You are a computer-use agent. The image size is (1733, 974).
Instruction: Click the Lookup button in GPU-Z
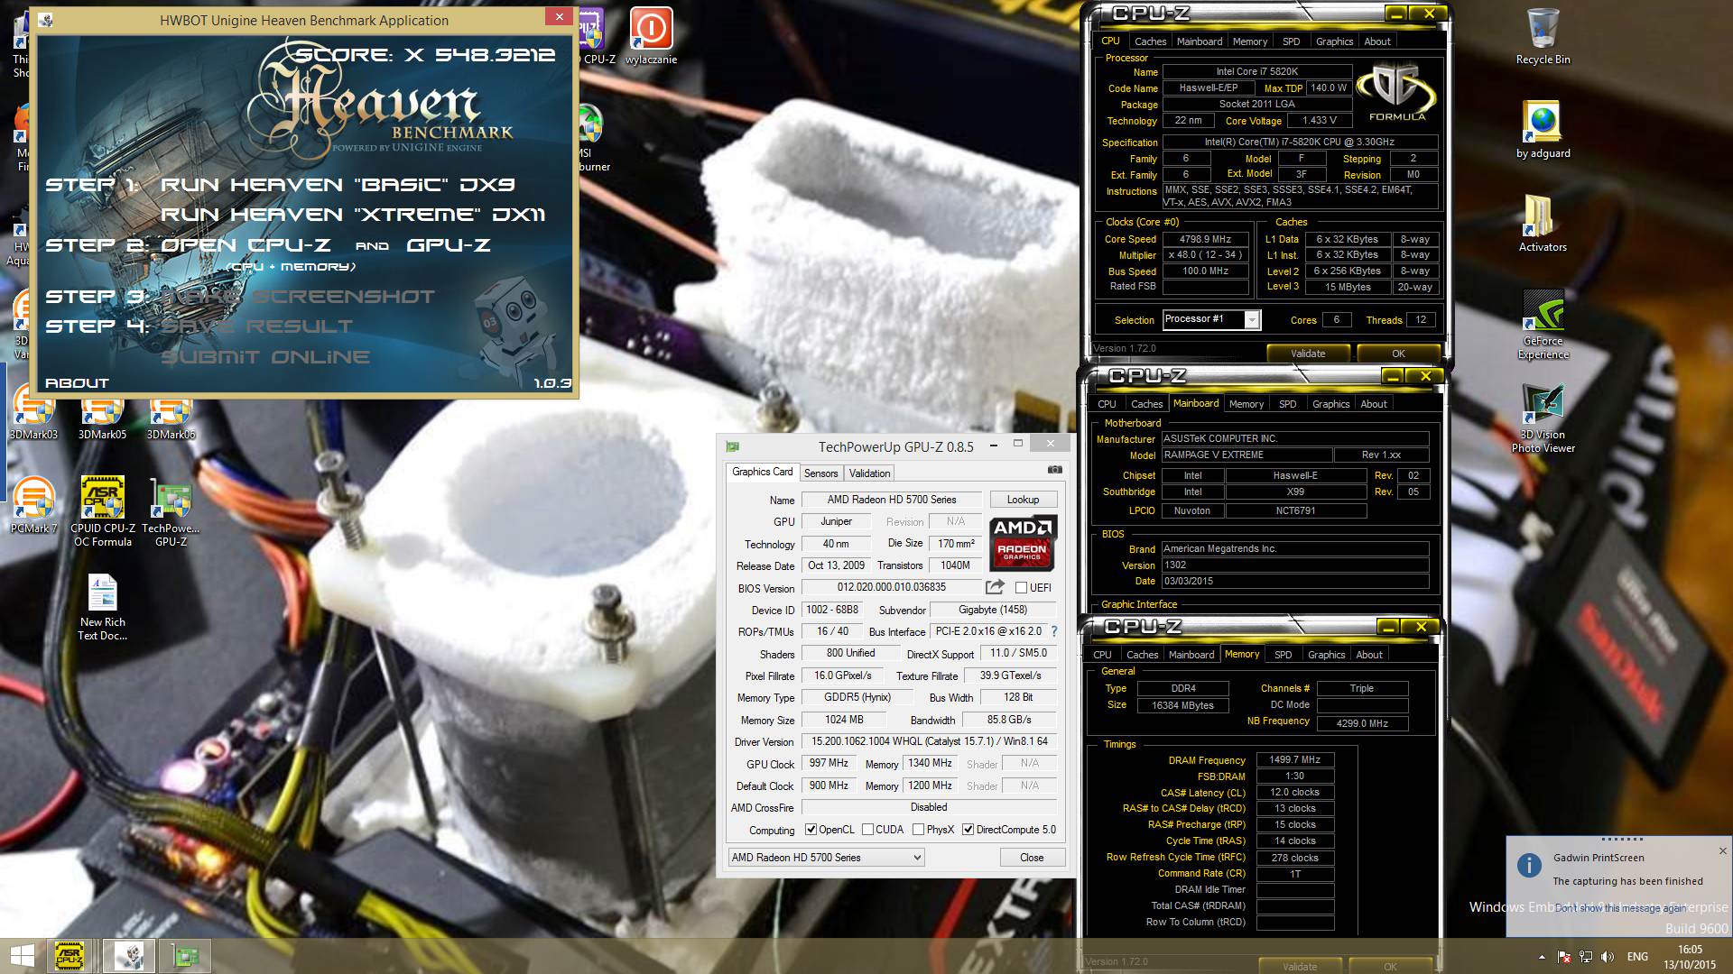(x=1023, y=500)
